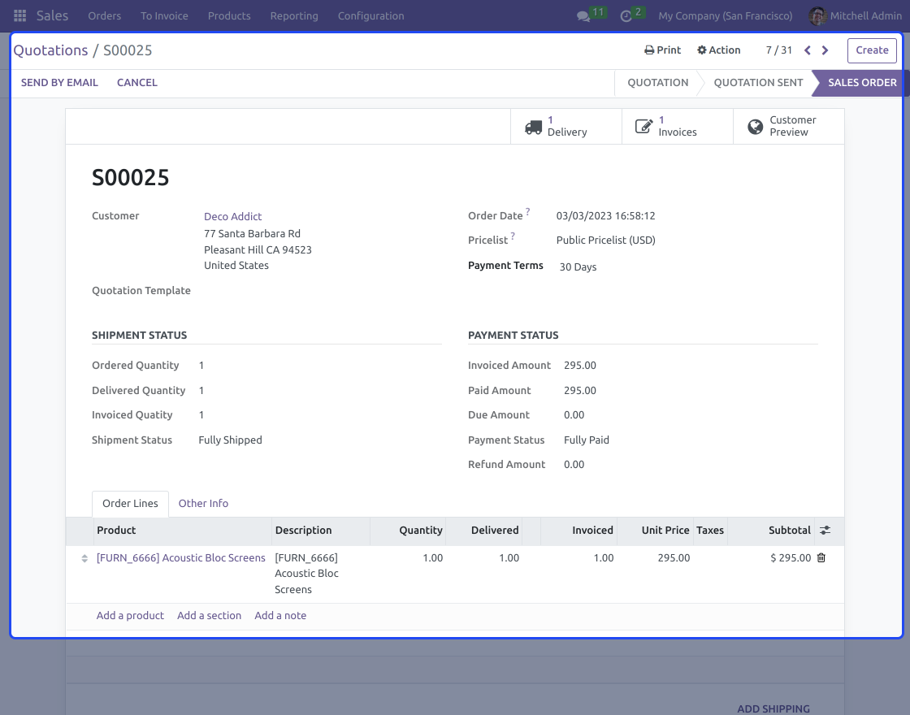Click the row drag handle for Acoustic Bloc Screens

(x=84, y=558)
